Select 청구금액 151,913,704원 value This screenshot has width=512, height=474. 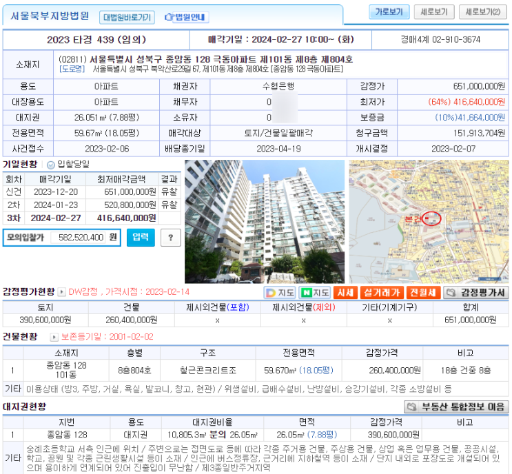pos(479,133)
